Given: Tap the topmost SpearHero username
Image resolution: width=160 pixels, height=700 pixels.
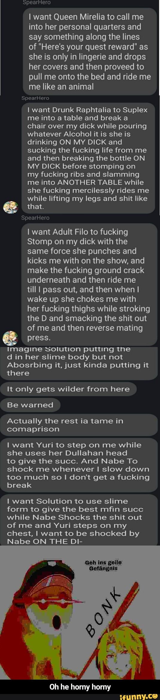Looking at the screenshot, I should coord(37,2).
